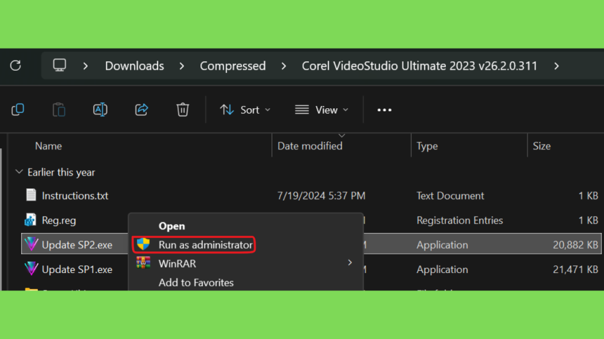The height and width of the screenshot is (339, 604).
Task: Click the Application type of Update SP2.exe
Action: tap(442, 245)
